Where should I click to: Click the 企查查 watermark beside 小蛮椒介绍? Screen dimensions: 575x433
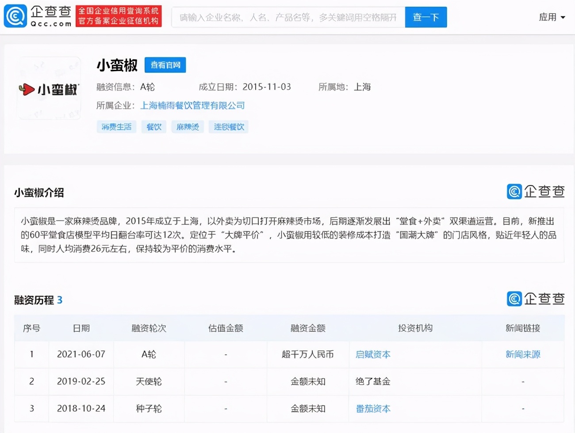tap(536, 192)
